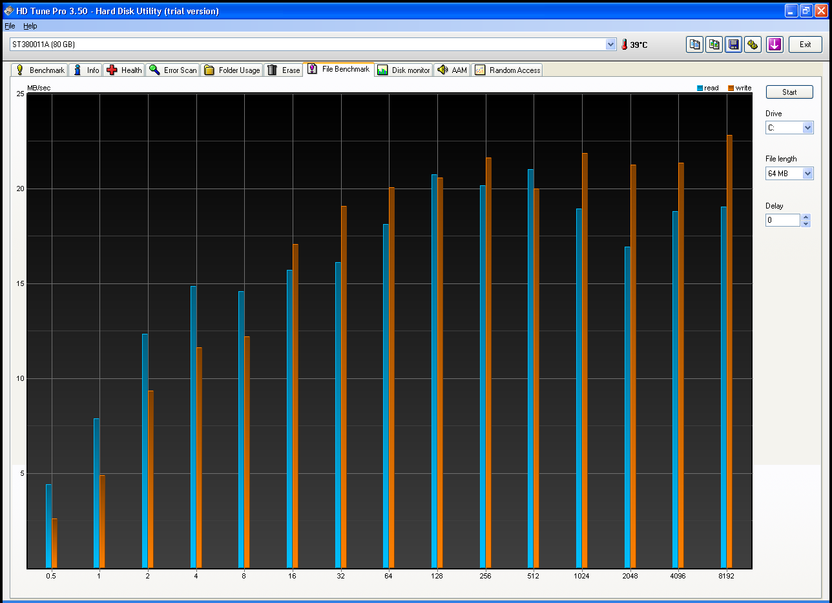Screen dimensions: 832x603
Task: Select the Info tab
Action: coord(85,70)
